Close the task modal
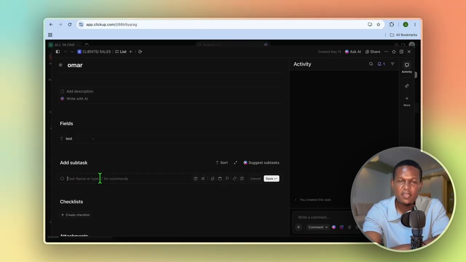The height and width of the screenshot is (262, 466). pos(409,52)
